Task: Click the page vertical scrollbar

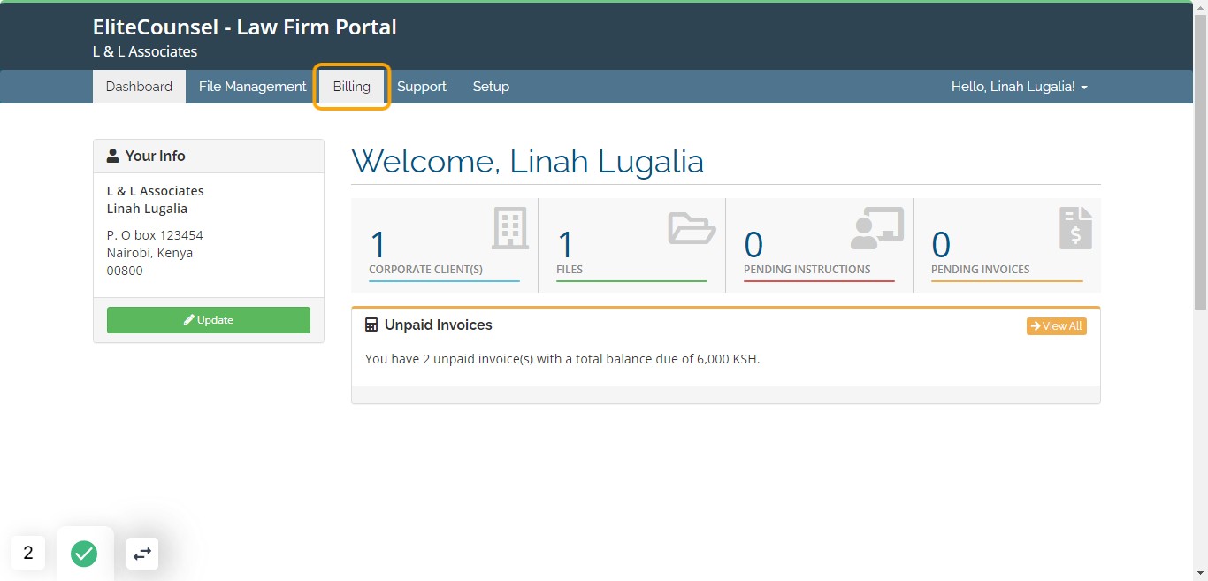Action: 1200,162
